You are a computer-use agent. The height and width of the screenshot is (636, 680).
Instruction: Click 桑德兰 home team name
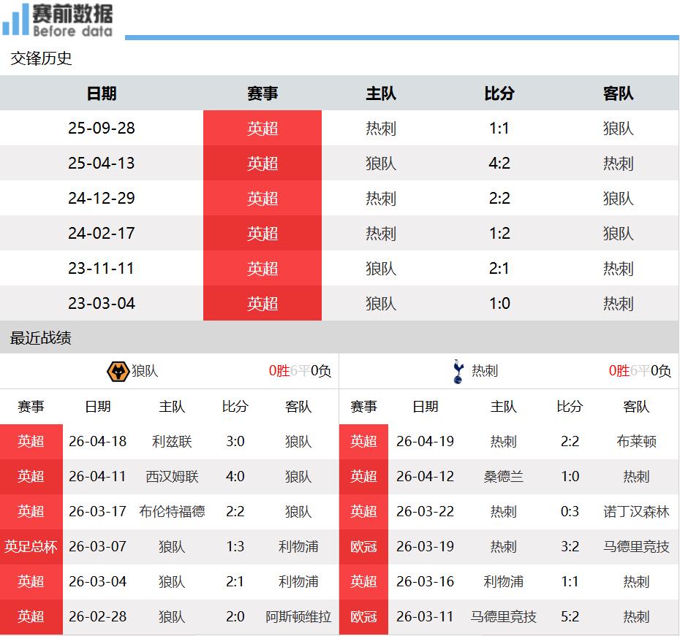coord(504,476)
